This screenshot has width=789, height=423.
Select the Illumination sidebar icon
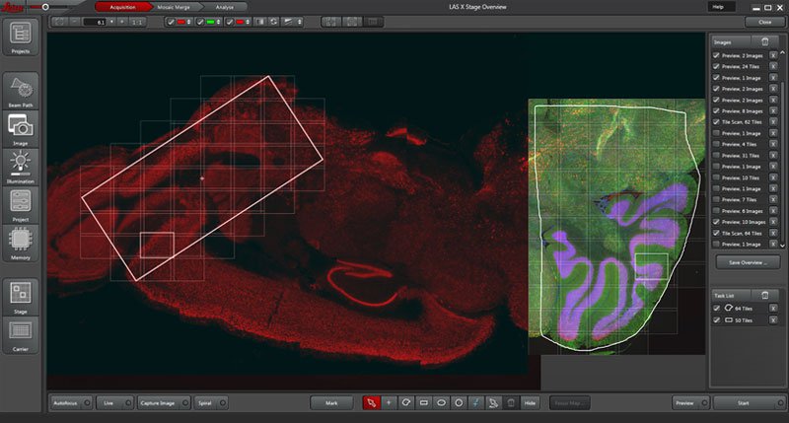[22, 164]
